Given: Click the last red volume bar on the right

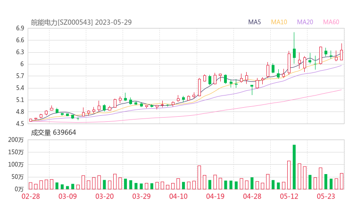Looking at the screenshot, I should click(x=341, y=181).
